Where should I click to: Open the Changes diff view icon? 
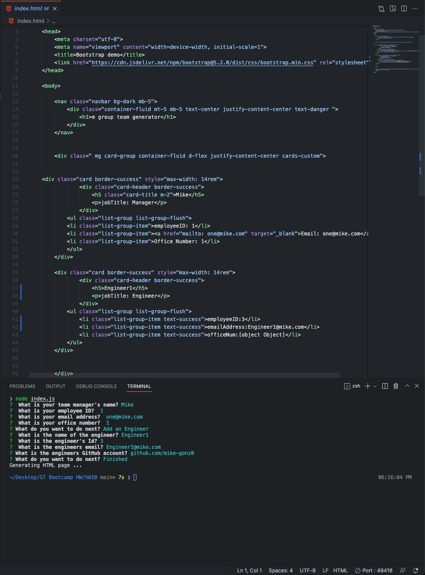[381, 8]
